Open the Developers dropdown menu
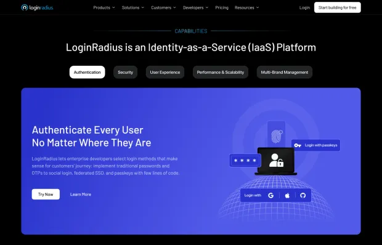 tap(196, 7)
